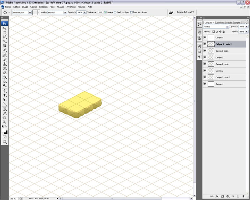Select the Zoom tool

(4, 122)
